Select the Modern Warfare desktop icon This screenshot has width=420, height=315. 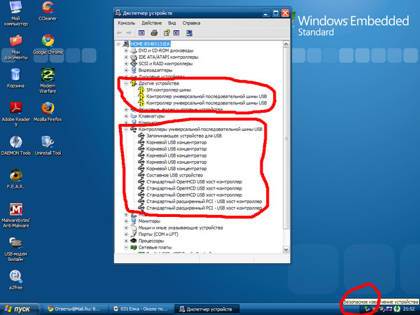coord(48,80)
